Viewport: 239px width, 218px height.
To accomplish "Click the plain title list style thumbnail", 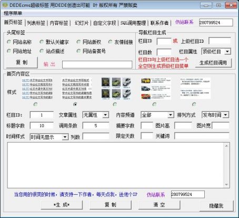I will (x=77, y=89).
